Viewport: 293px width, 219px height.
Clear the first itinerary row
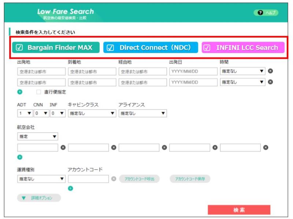(270, 71)
